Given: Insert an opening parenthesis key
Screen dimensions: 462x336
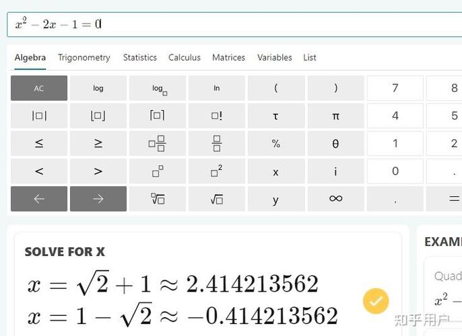Looking at the screenshot, I should click(276, 88).
